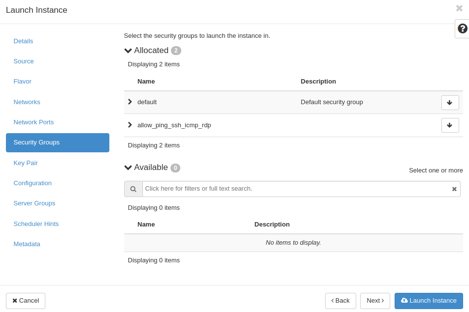Screen dimensions: 469x312
Task: Remove allow_ping_ssh_icmp_rdp with down arrow
Action: 450,125
